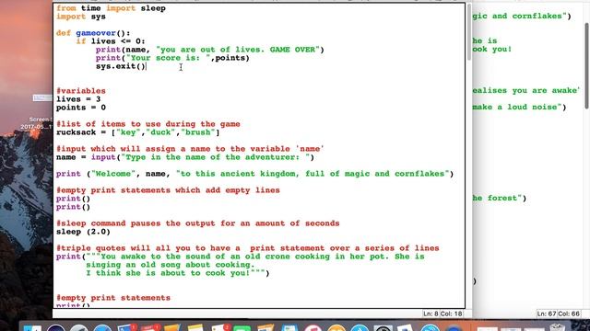Viewport: 590px width, 331px height.
Task: Click the 'from time import sleep' line
Action: 111,8
